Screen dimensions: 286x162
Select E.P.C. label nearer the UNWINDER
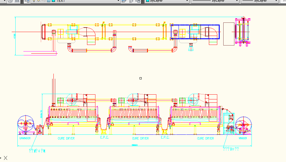[104, 138]
